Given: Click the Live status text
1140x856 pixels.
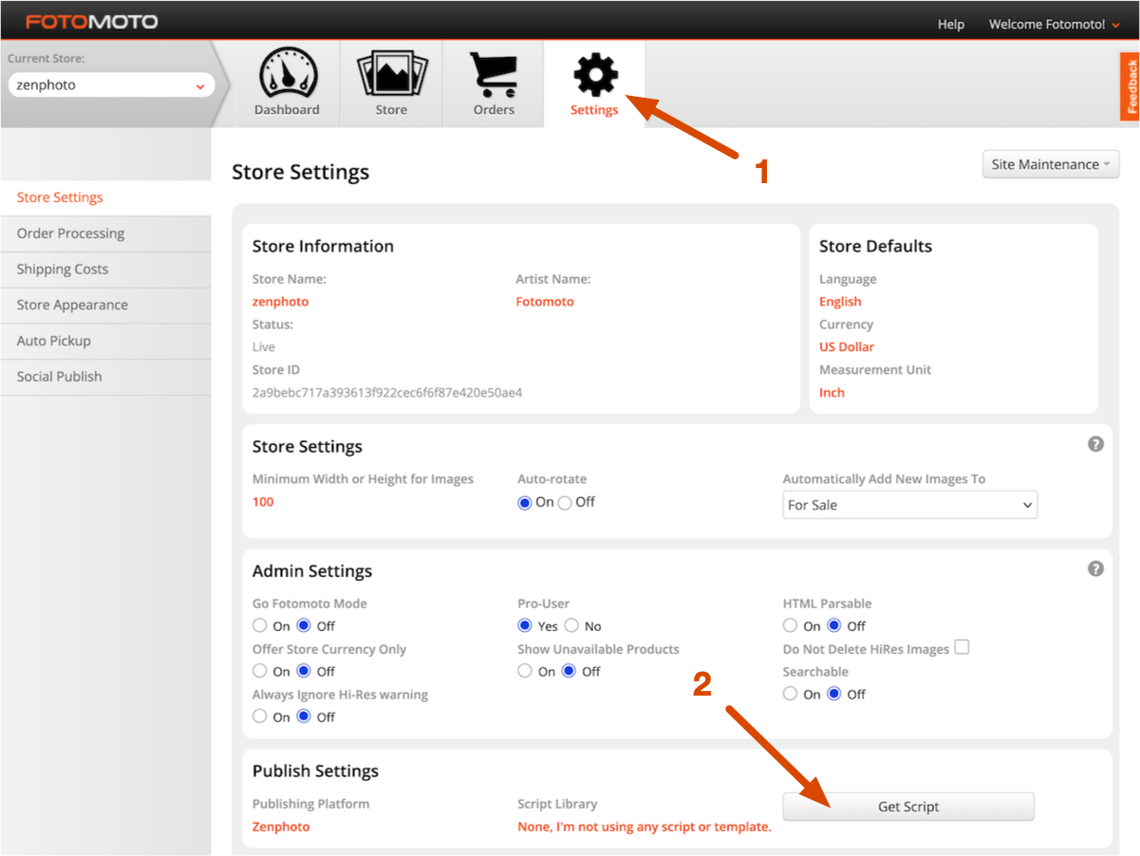Looking at the screenshot, I should coord(264,347).
